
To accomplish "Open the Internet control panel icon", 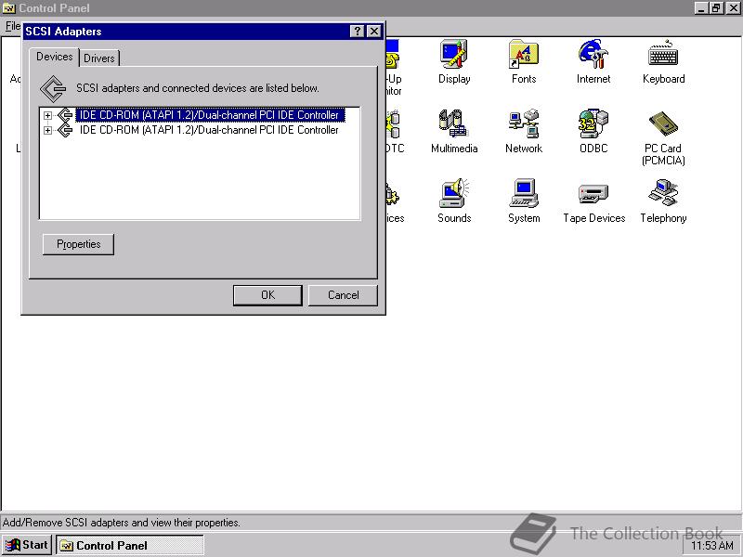I will (x=593, y=61).
